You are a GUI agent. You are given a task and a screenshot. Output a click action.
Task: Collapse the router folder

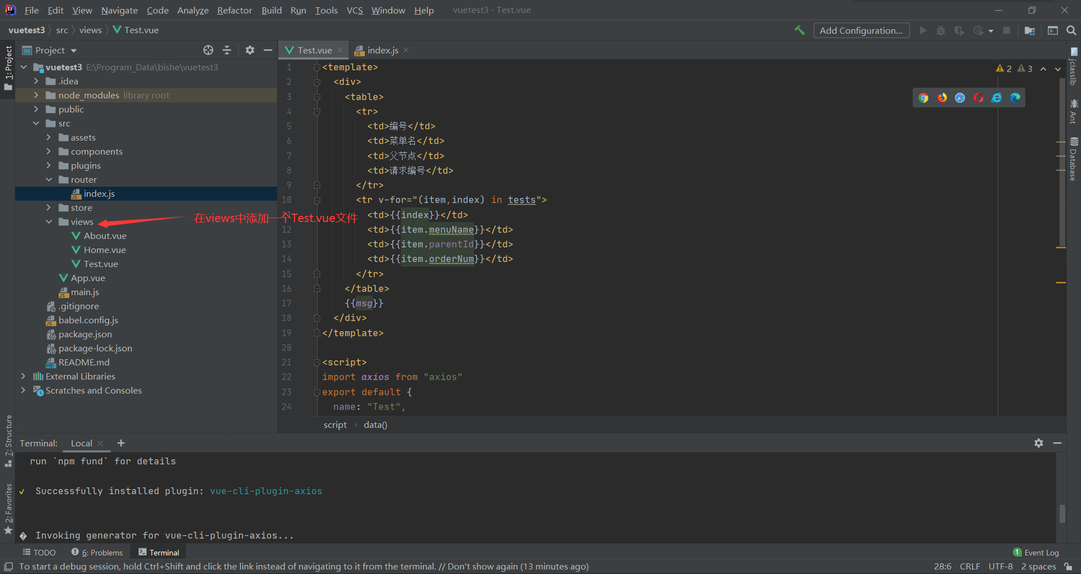point(48,179)
